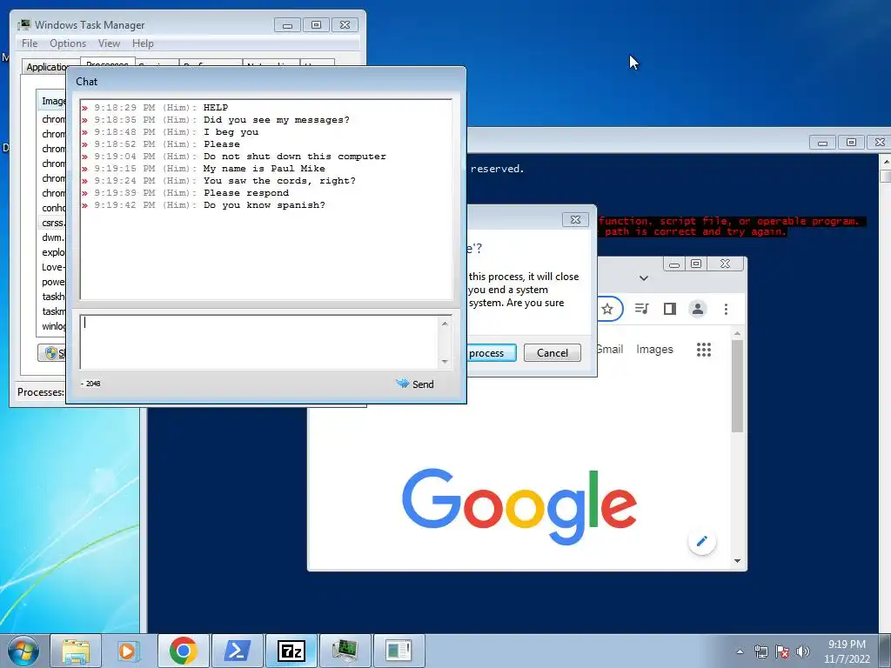Bookmark the page with Chrome's star icon
891x668 pixels.
click(x=607, y=309)
